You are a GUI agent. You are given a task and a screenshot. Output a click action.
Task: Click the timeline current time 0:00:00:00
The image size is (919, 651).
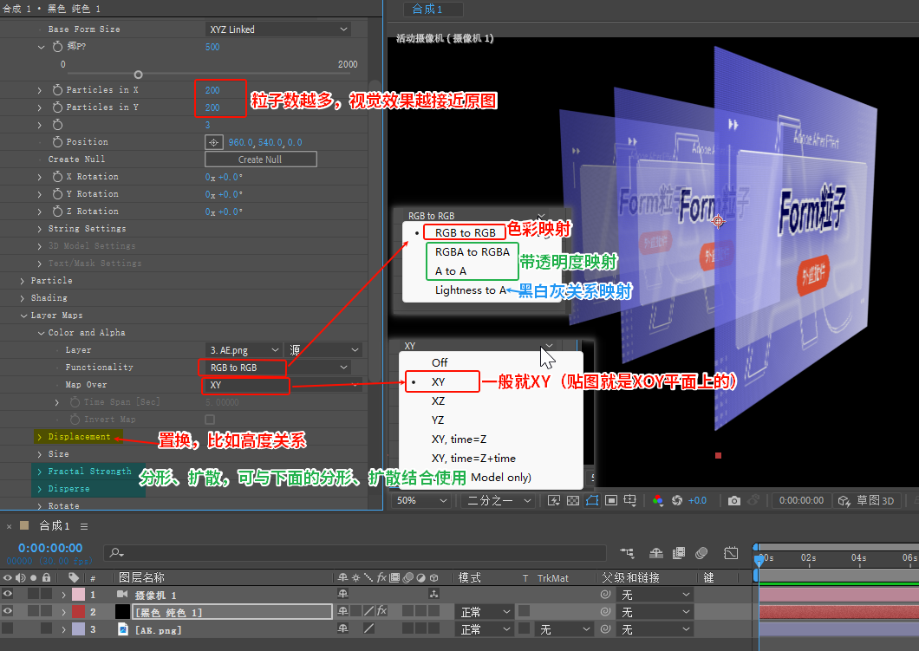tap(50, 548)
